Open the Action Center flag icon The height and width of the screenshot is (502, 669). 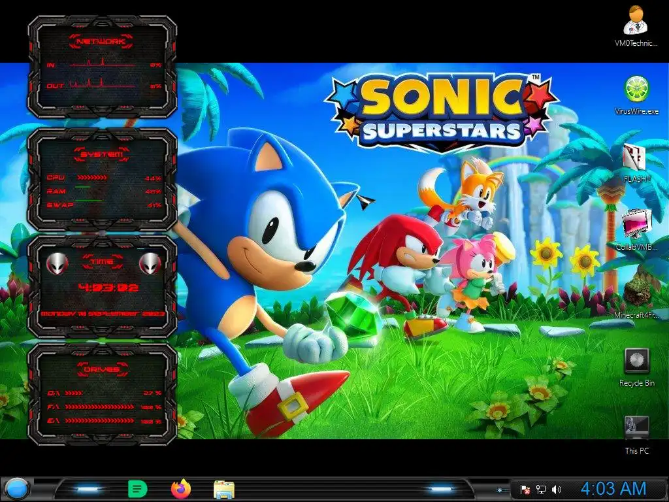[525, 489]
